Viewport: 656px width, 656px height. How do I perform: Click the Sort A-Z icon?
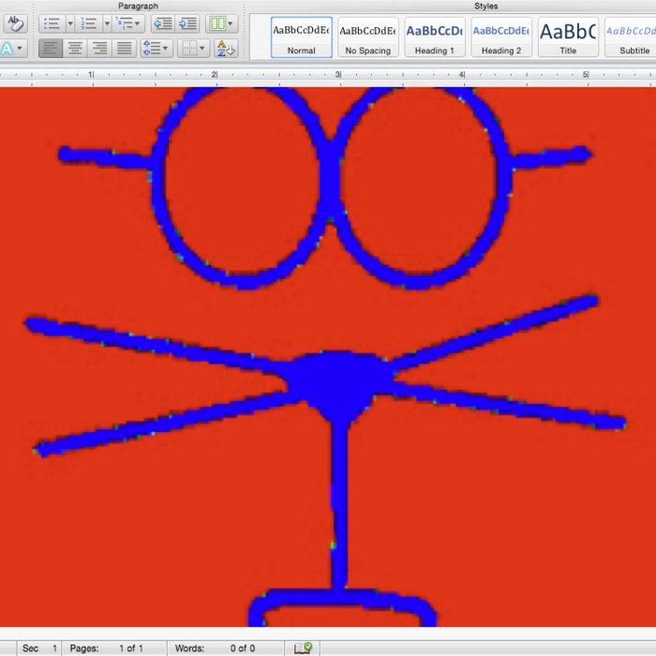pos(225,48)
